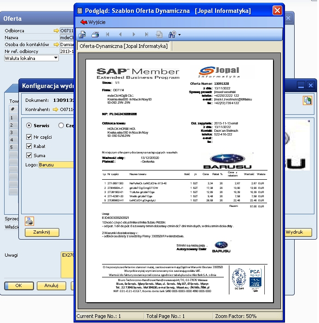The image size is (319, 323).
Task: Select row 2 header in Oferta table
Action: (x=14, y=125)
